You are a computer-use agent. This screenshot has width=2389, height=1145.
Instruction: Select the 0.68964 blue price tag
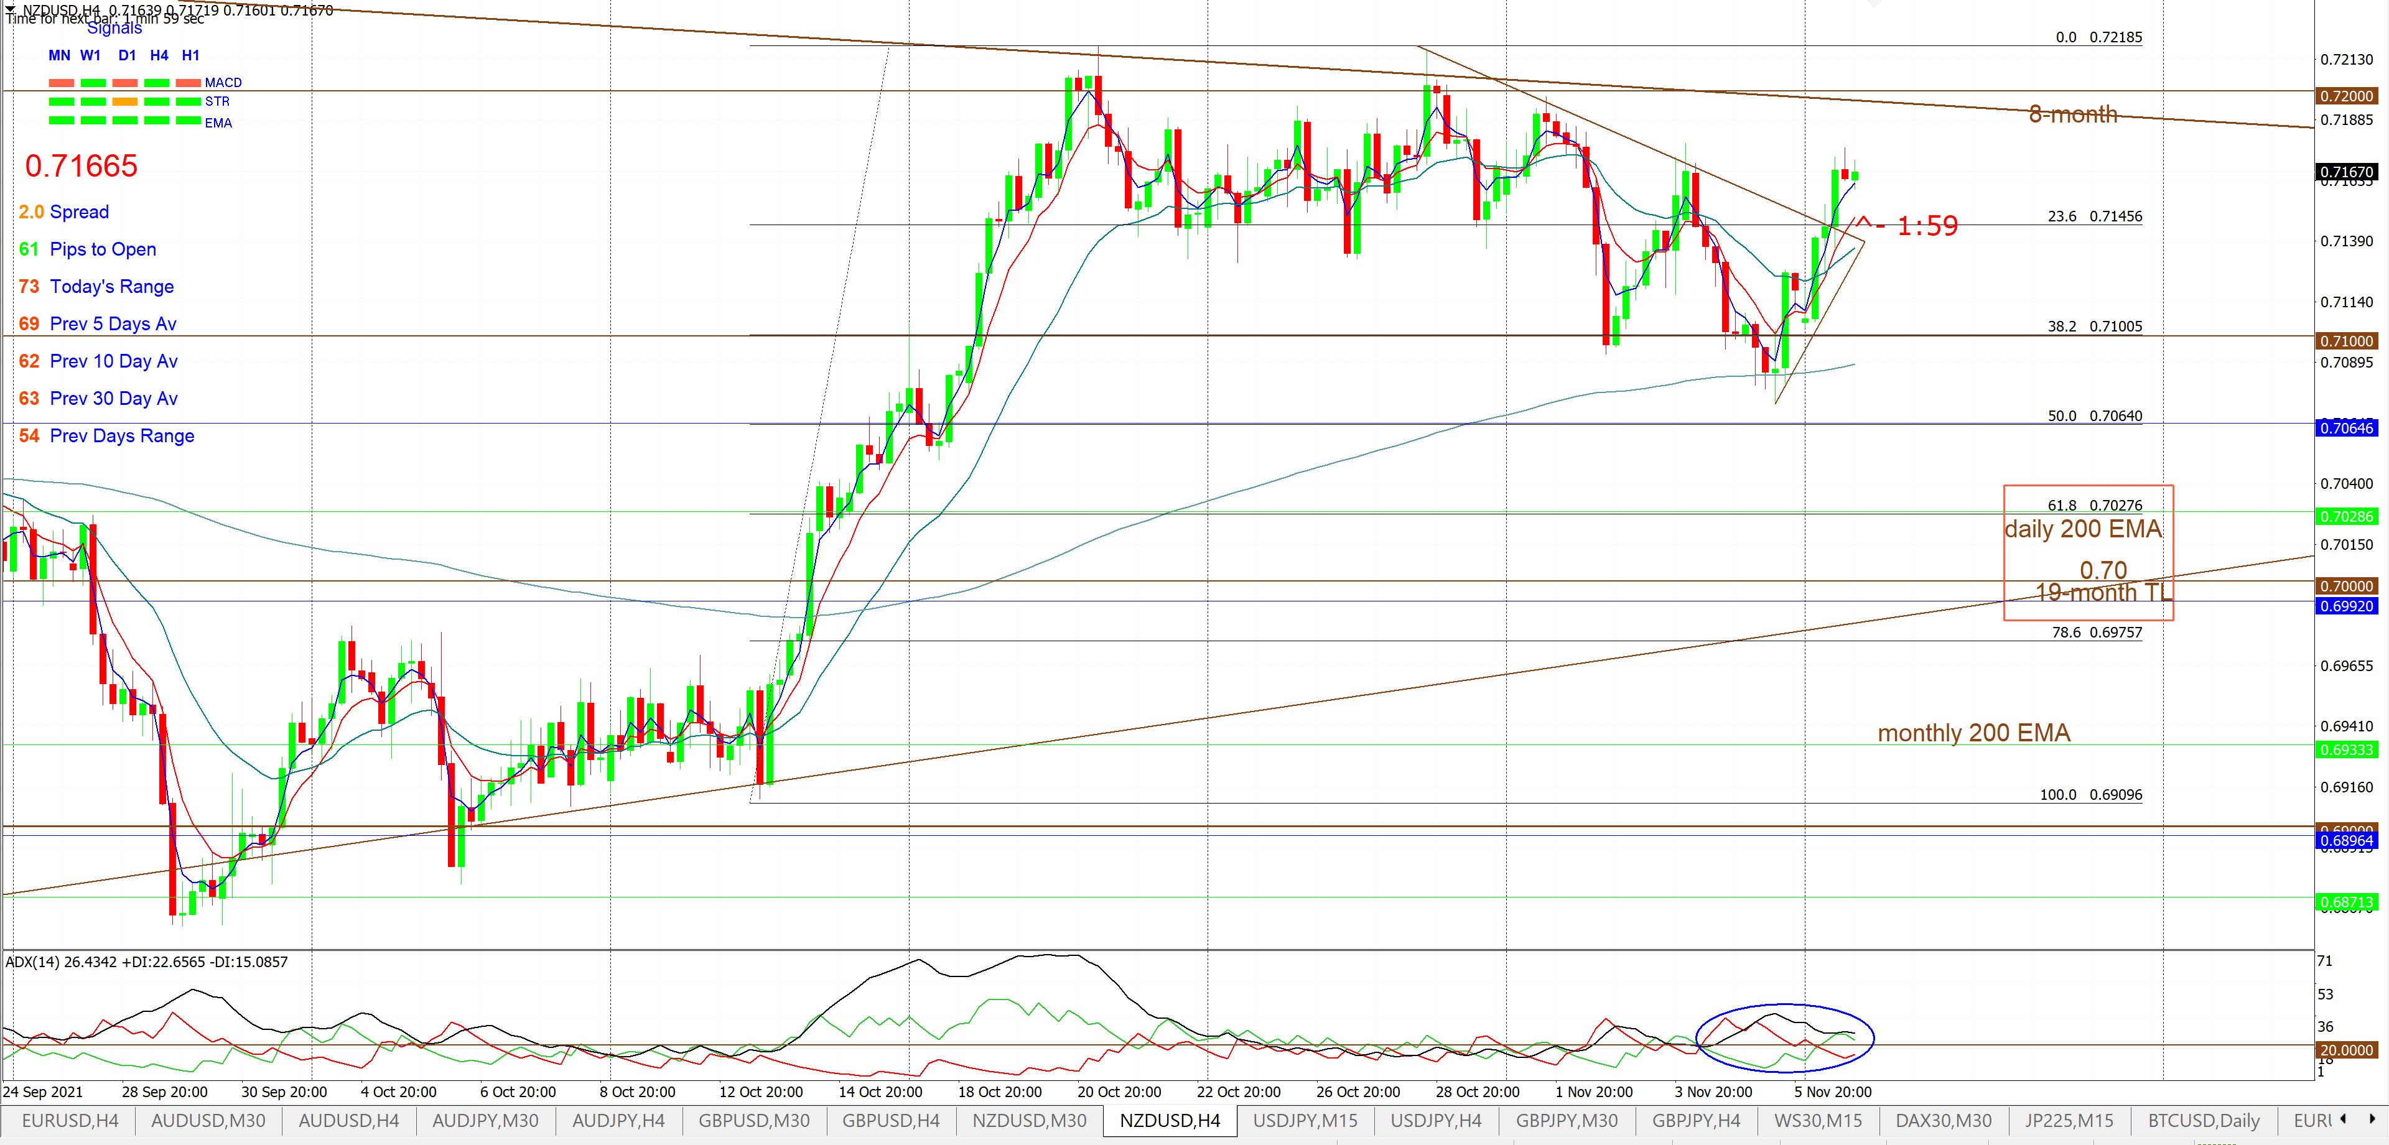(x=2346, y=842)
